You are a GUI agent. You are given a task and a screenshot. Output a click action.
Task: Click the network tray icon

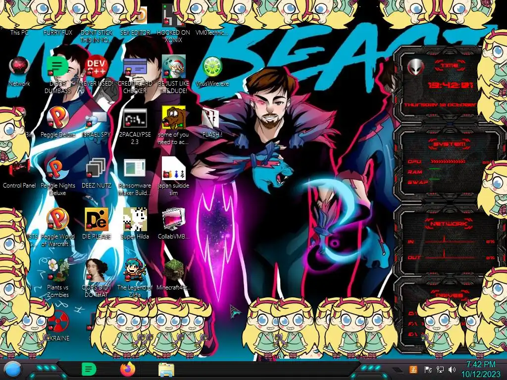(x=440, y=369)
